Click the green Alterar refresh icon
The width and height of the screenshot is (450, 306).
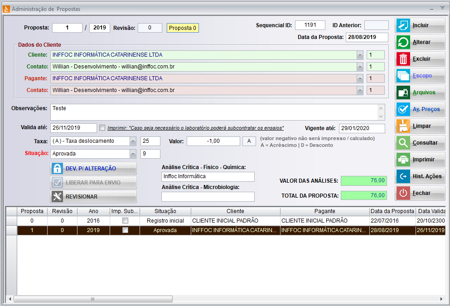403,43
